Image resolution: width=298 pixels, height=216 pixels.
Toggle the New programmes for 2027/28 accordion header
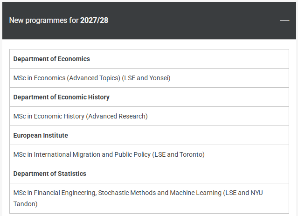tap(149, 21)
